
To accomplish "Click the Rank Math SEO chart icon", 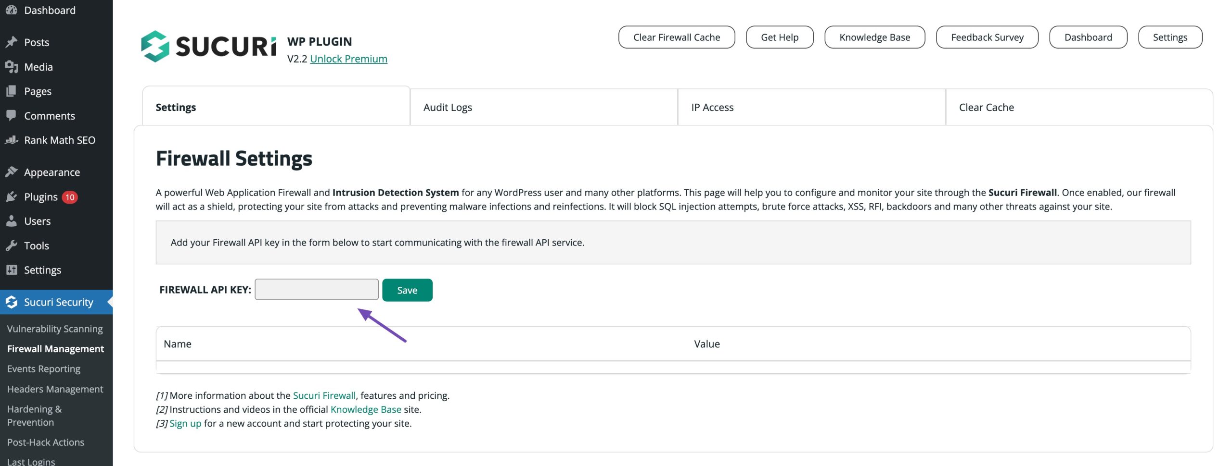I will pyautogui.click(x=12, y=140).
